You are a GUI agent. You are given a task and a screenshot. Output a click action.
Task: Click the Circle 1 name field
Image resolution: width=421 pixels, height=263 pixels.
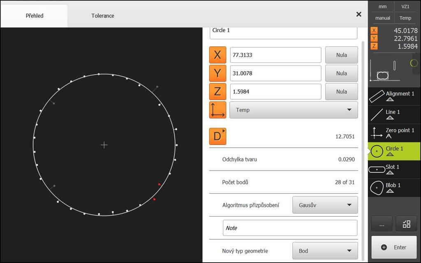click(283, 33)
